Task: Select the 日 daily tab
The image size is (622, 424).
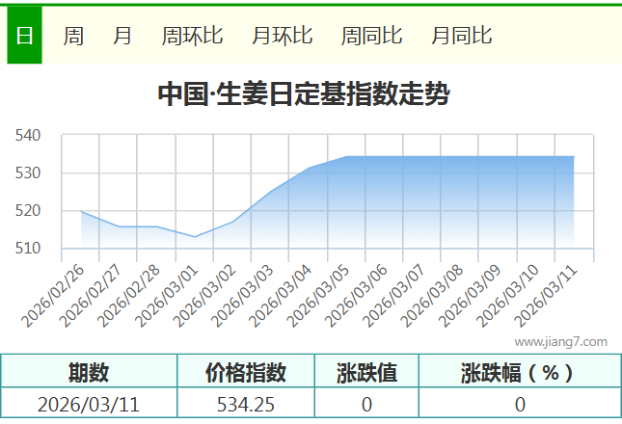Action: (x=24, y=36)
